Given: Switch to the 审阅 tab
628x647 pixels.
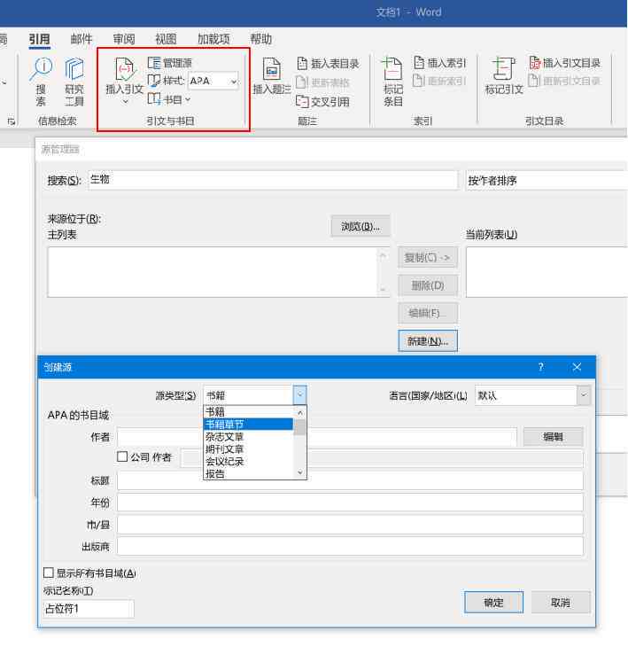Looking at the screenshot, I should pyautogui.click(x=124, y=39).
